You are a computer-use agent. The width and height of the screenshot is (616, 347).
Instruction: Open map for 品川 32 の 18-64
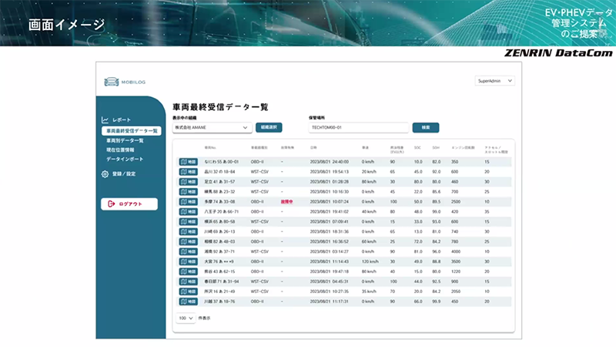coord(188,172)
